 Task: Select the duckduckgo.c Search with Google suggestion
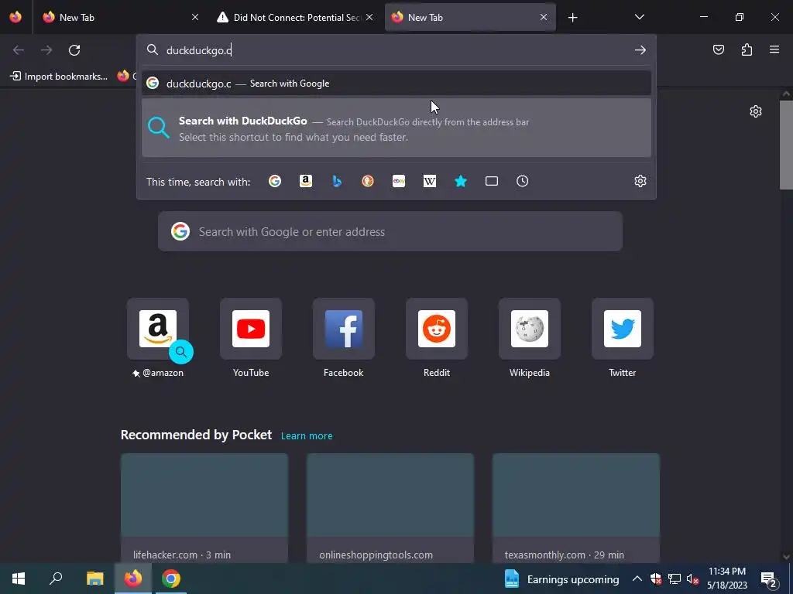point(396,84)
